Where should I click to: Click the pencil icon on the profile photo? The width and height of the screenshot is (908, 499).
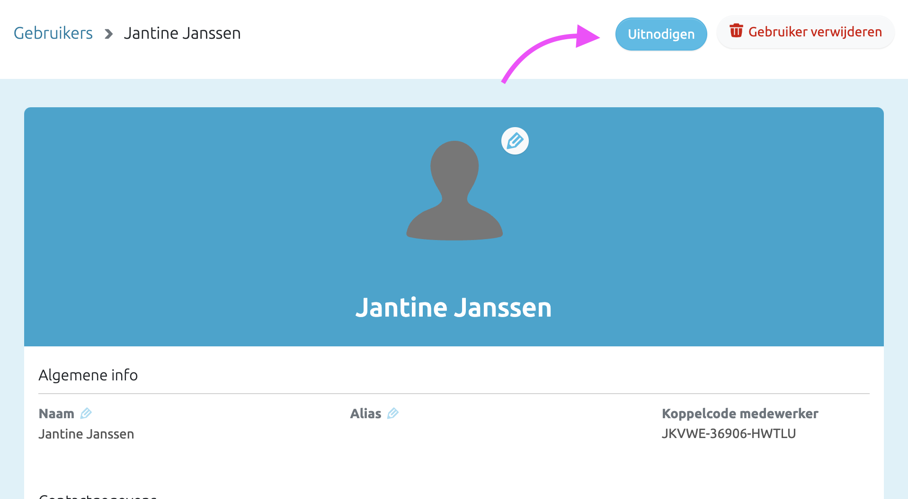pos(515,141)
